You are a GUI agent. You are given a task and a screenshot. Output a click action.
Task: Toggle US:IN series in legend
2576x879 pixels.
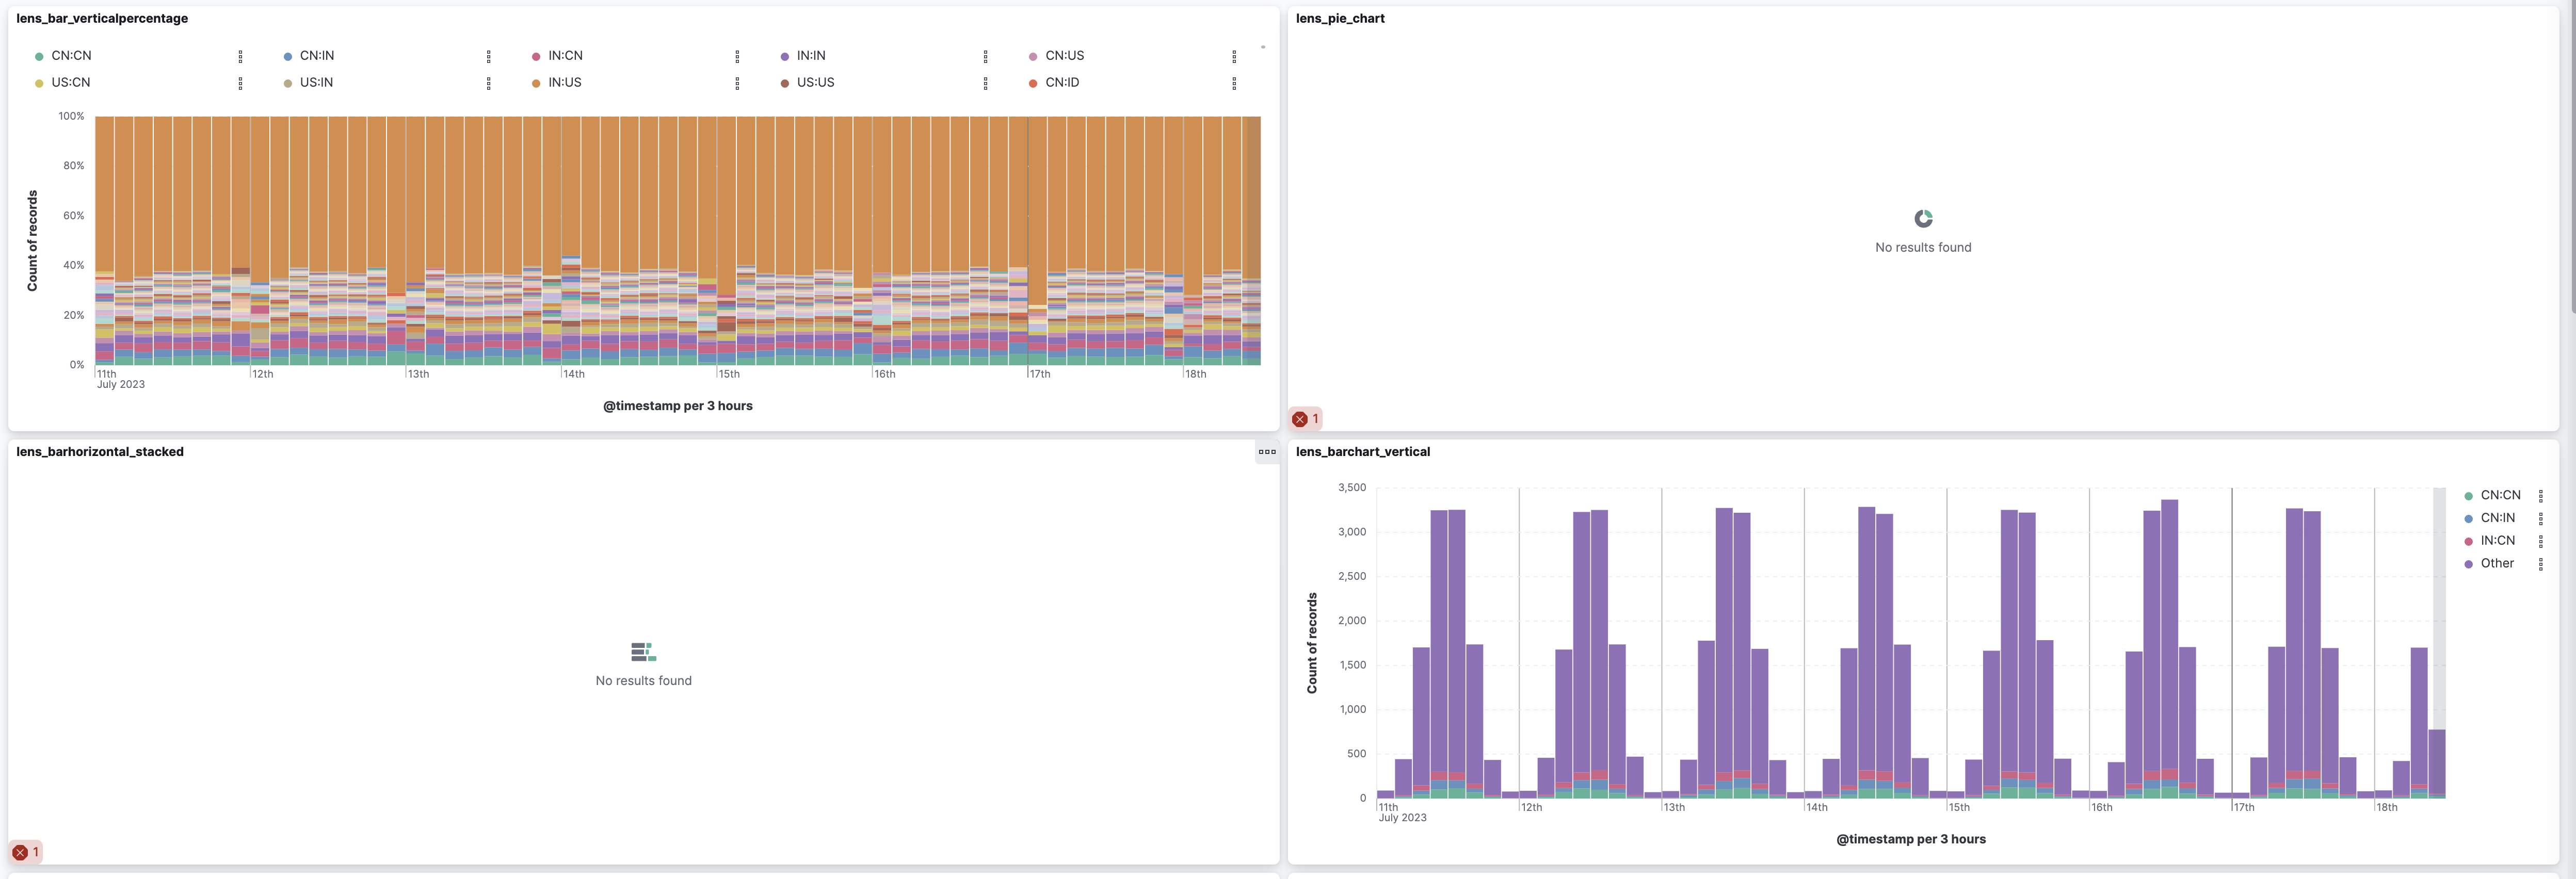click(x=316, y=83)
